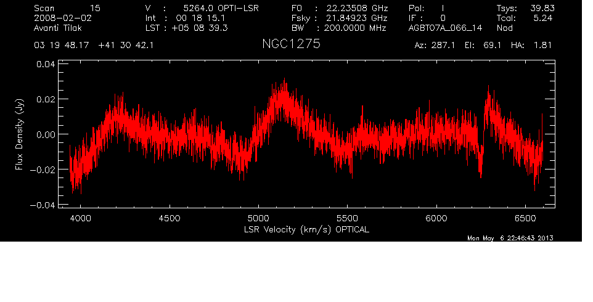Click the velocity value 5264.0 OPTI-LSR
Image resolution: width=593 pixels, height=302 pixels.
tap(221, 8)
